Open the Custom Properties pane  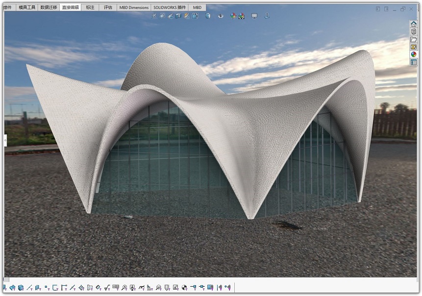coord(414,62)
